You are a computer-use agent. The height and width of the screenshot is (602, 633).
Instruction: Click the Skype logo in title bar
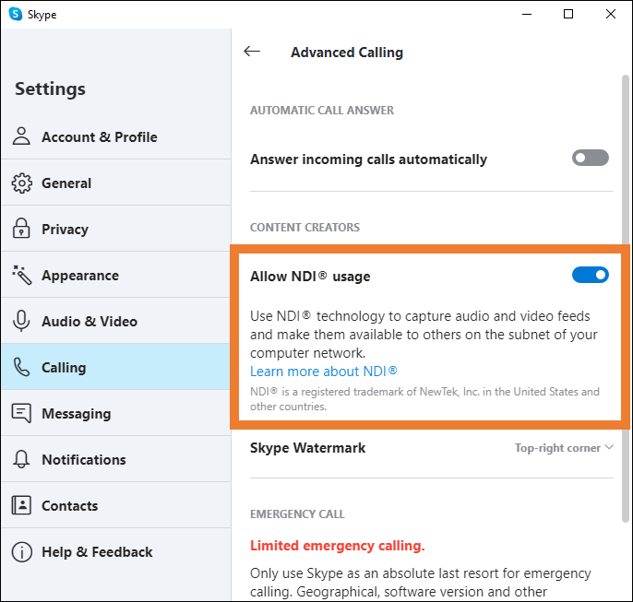[16, 14]
